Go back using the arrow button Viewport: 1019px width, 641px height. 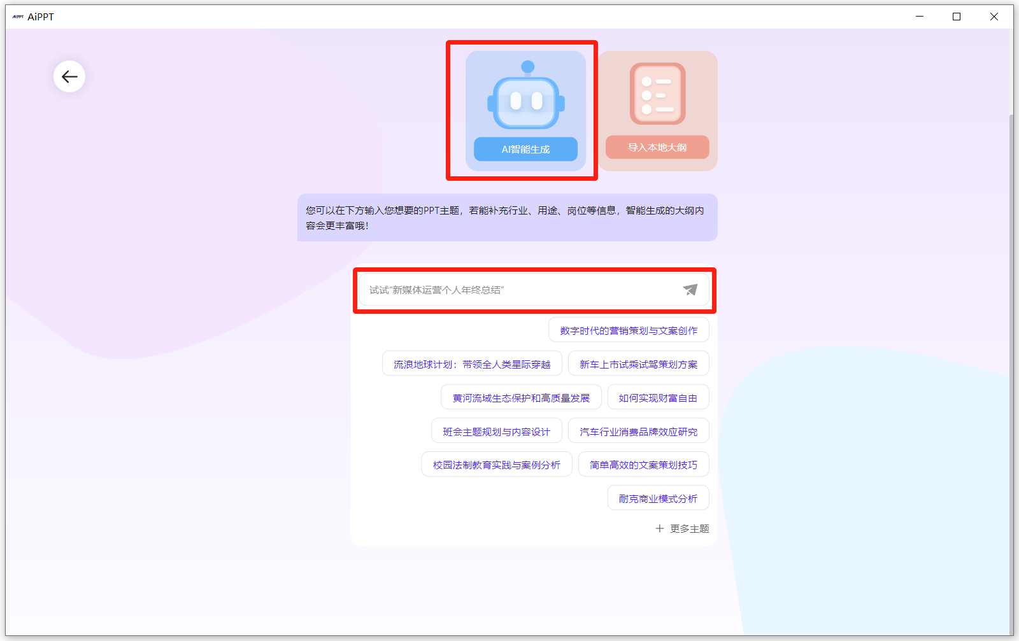pyautogui.click(x=69, y=76)
